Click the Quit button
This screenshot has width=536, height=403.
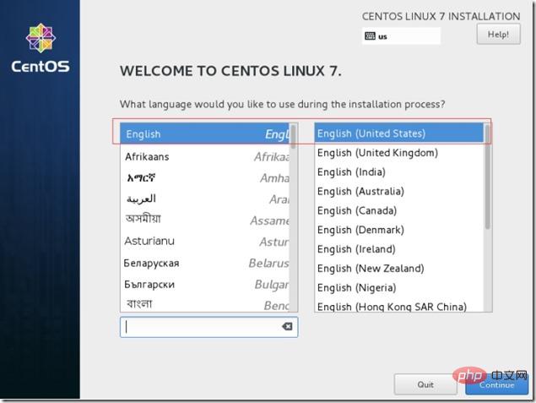click(x=425, y=384)
